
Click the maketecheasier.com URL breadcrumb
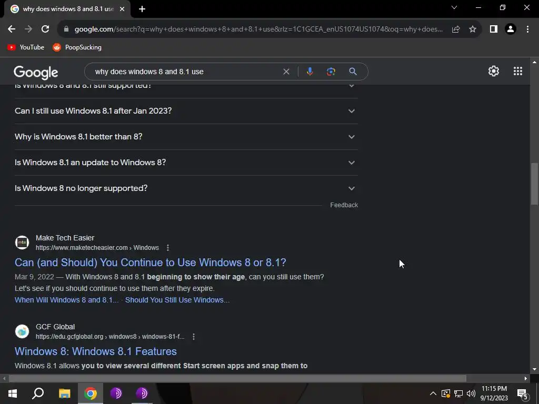click(x=97, y=248)
